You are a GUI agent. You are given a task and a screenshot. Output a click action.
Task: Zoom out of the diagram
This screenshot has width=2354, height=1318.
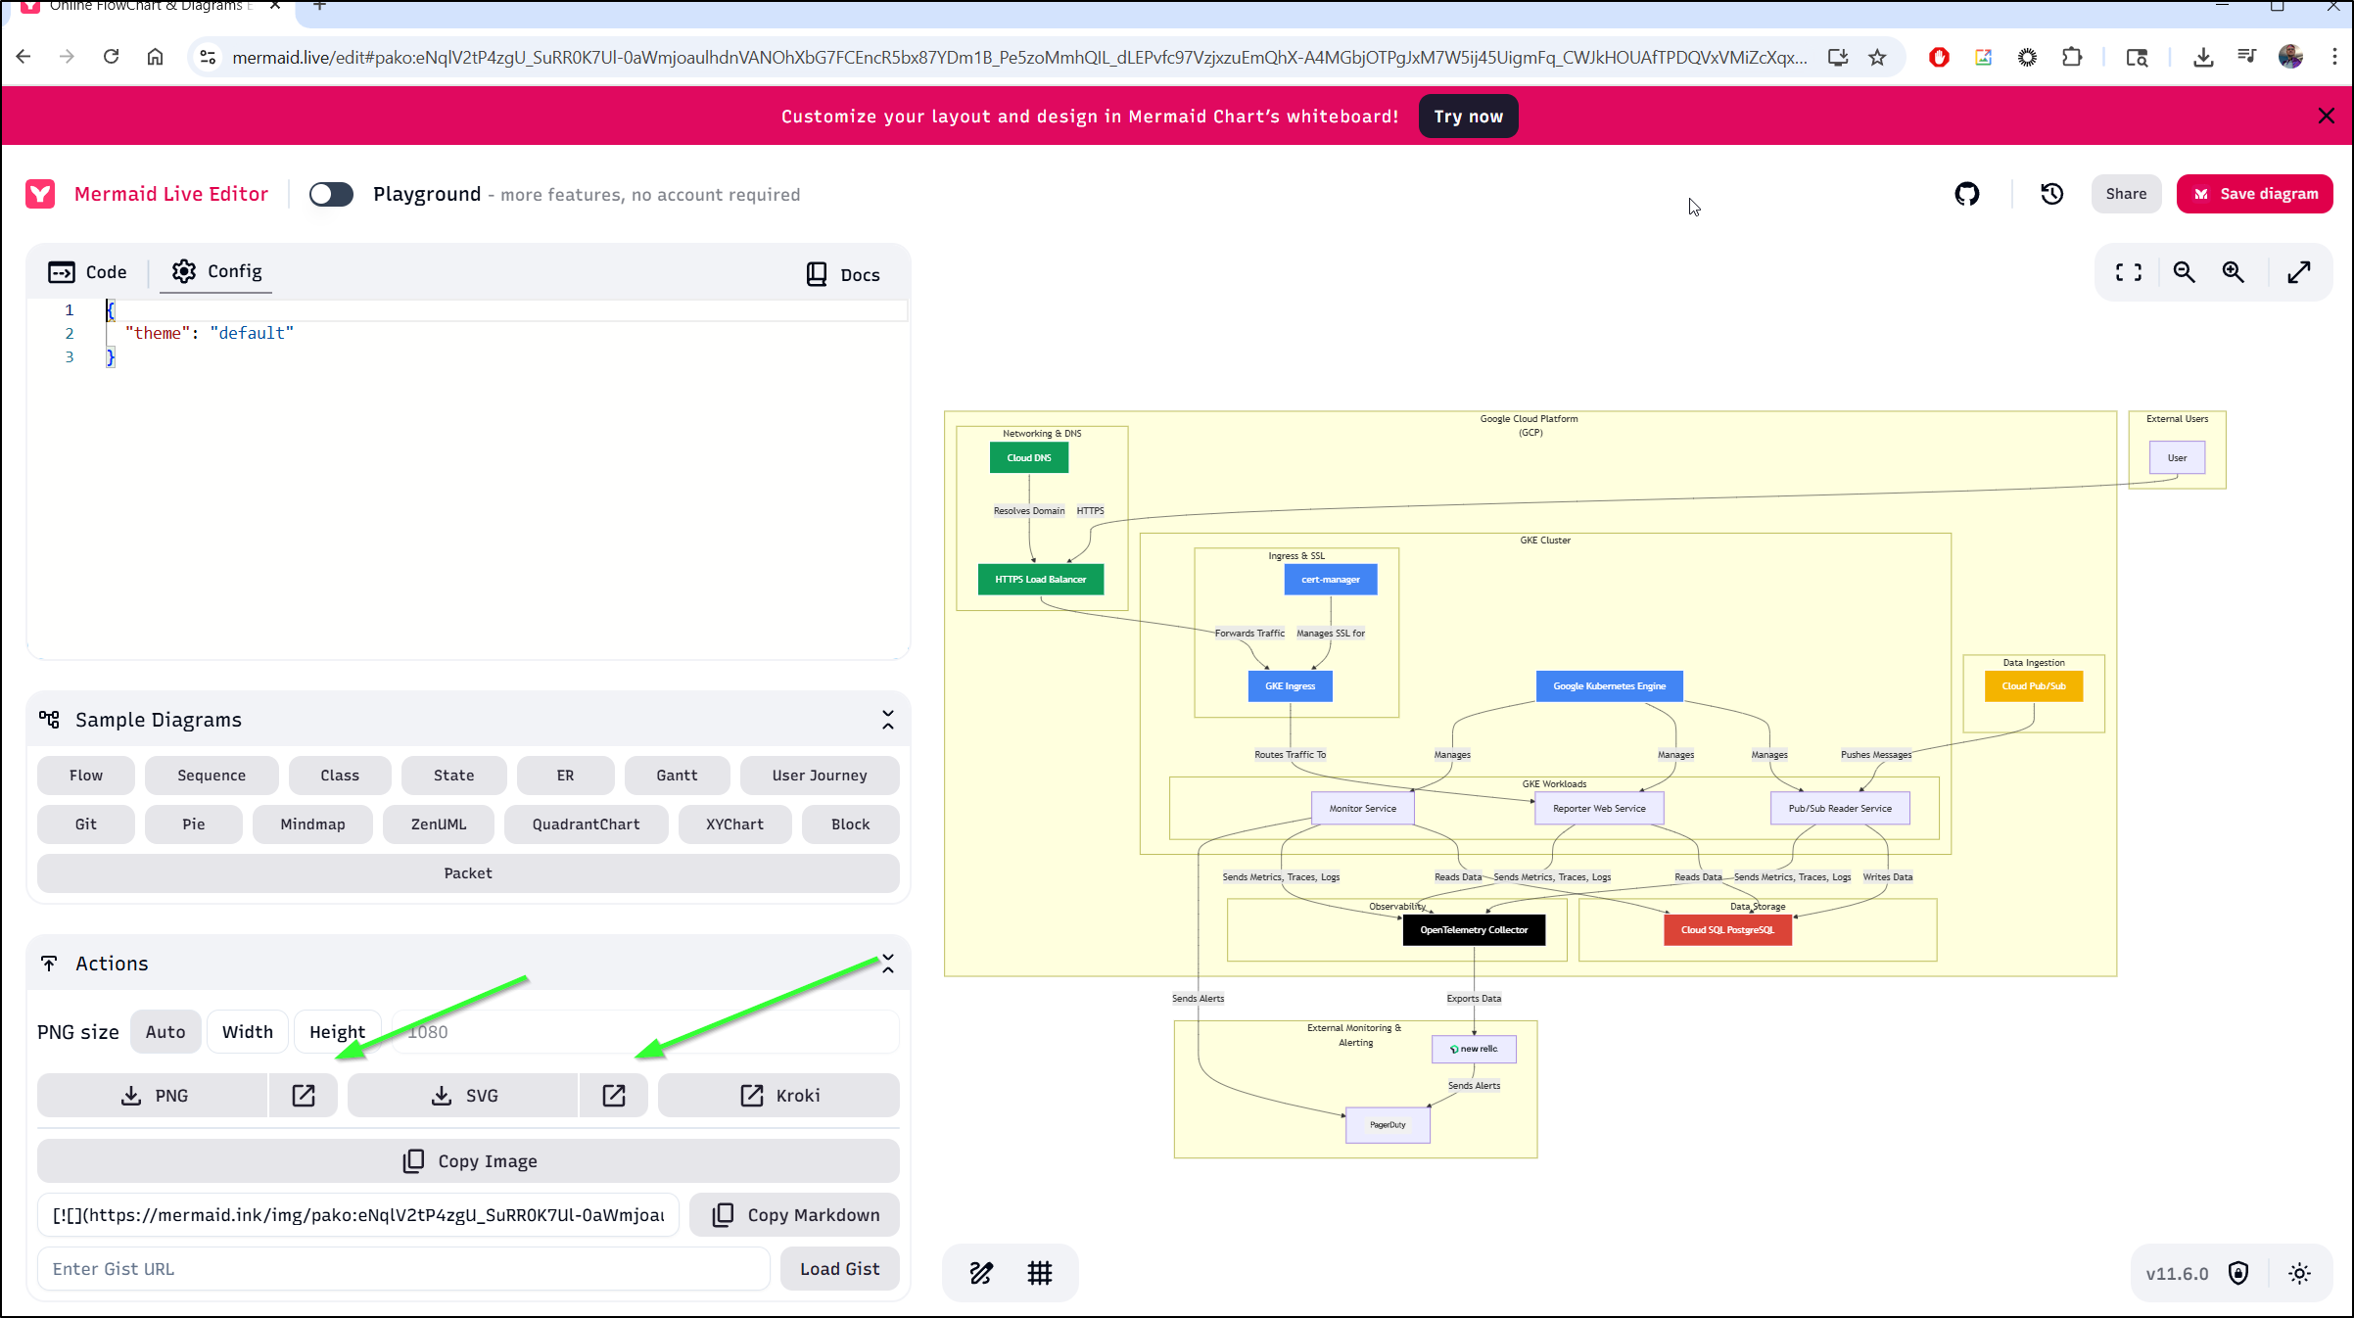pos(2184,272)
